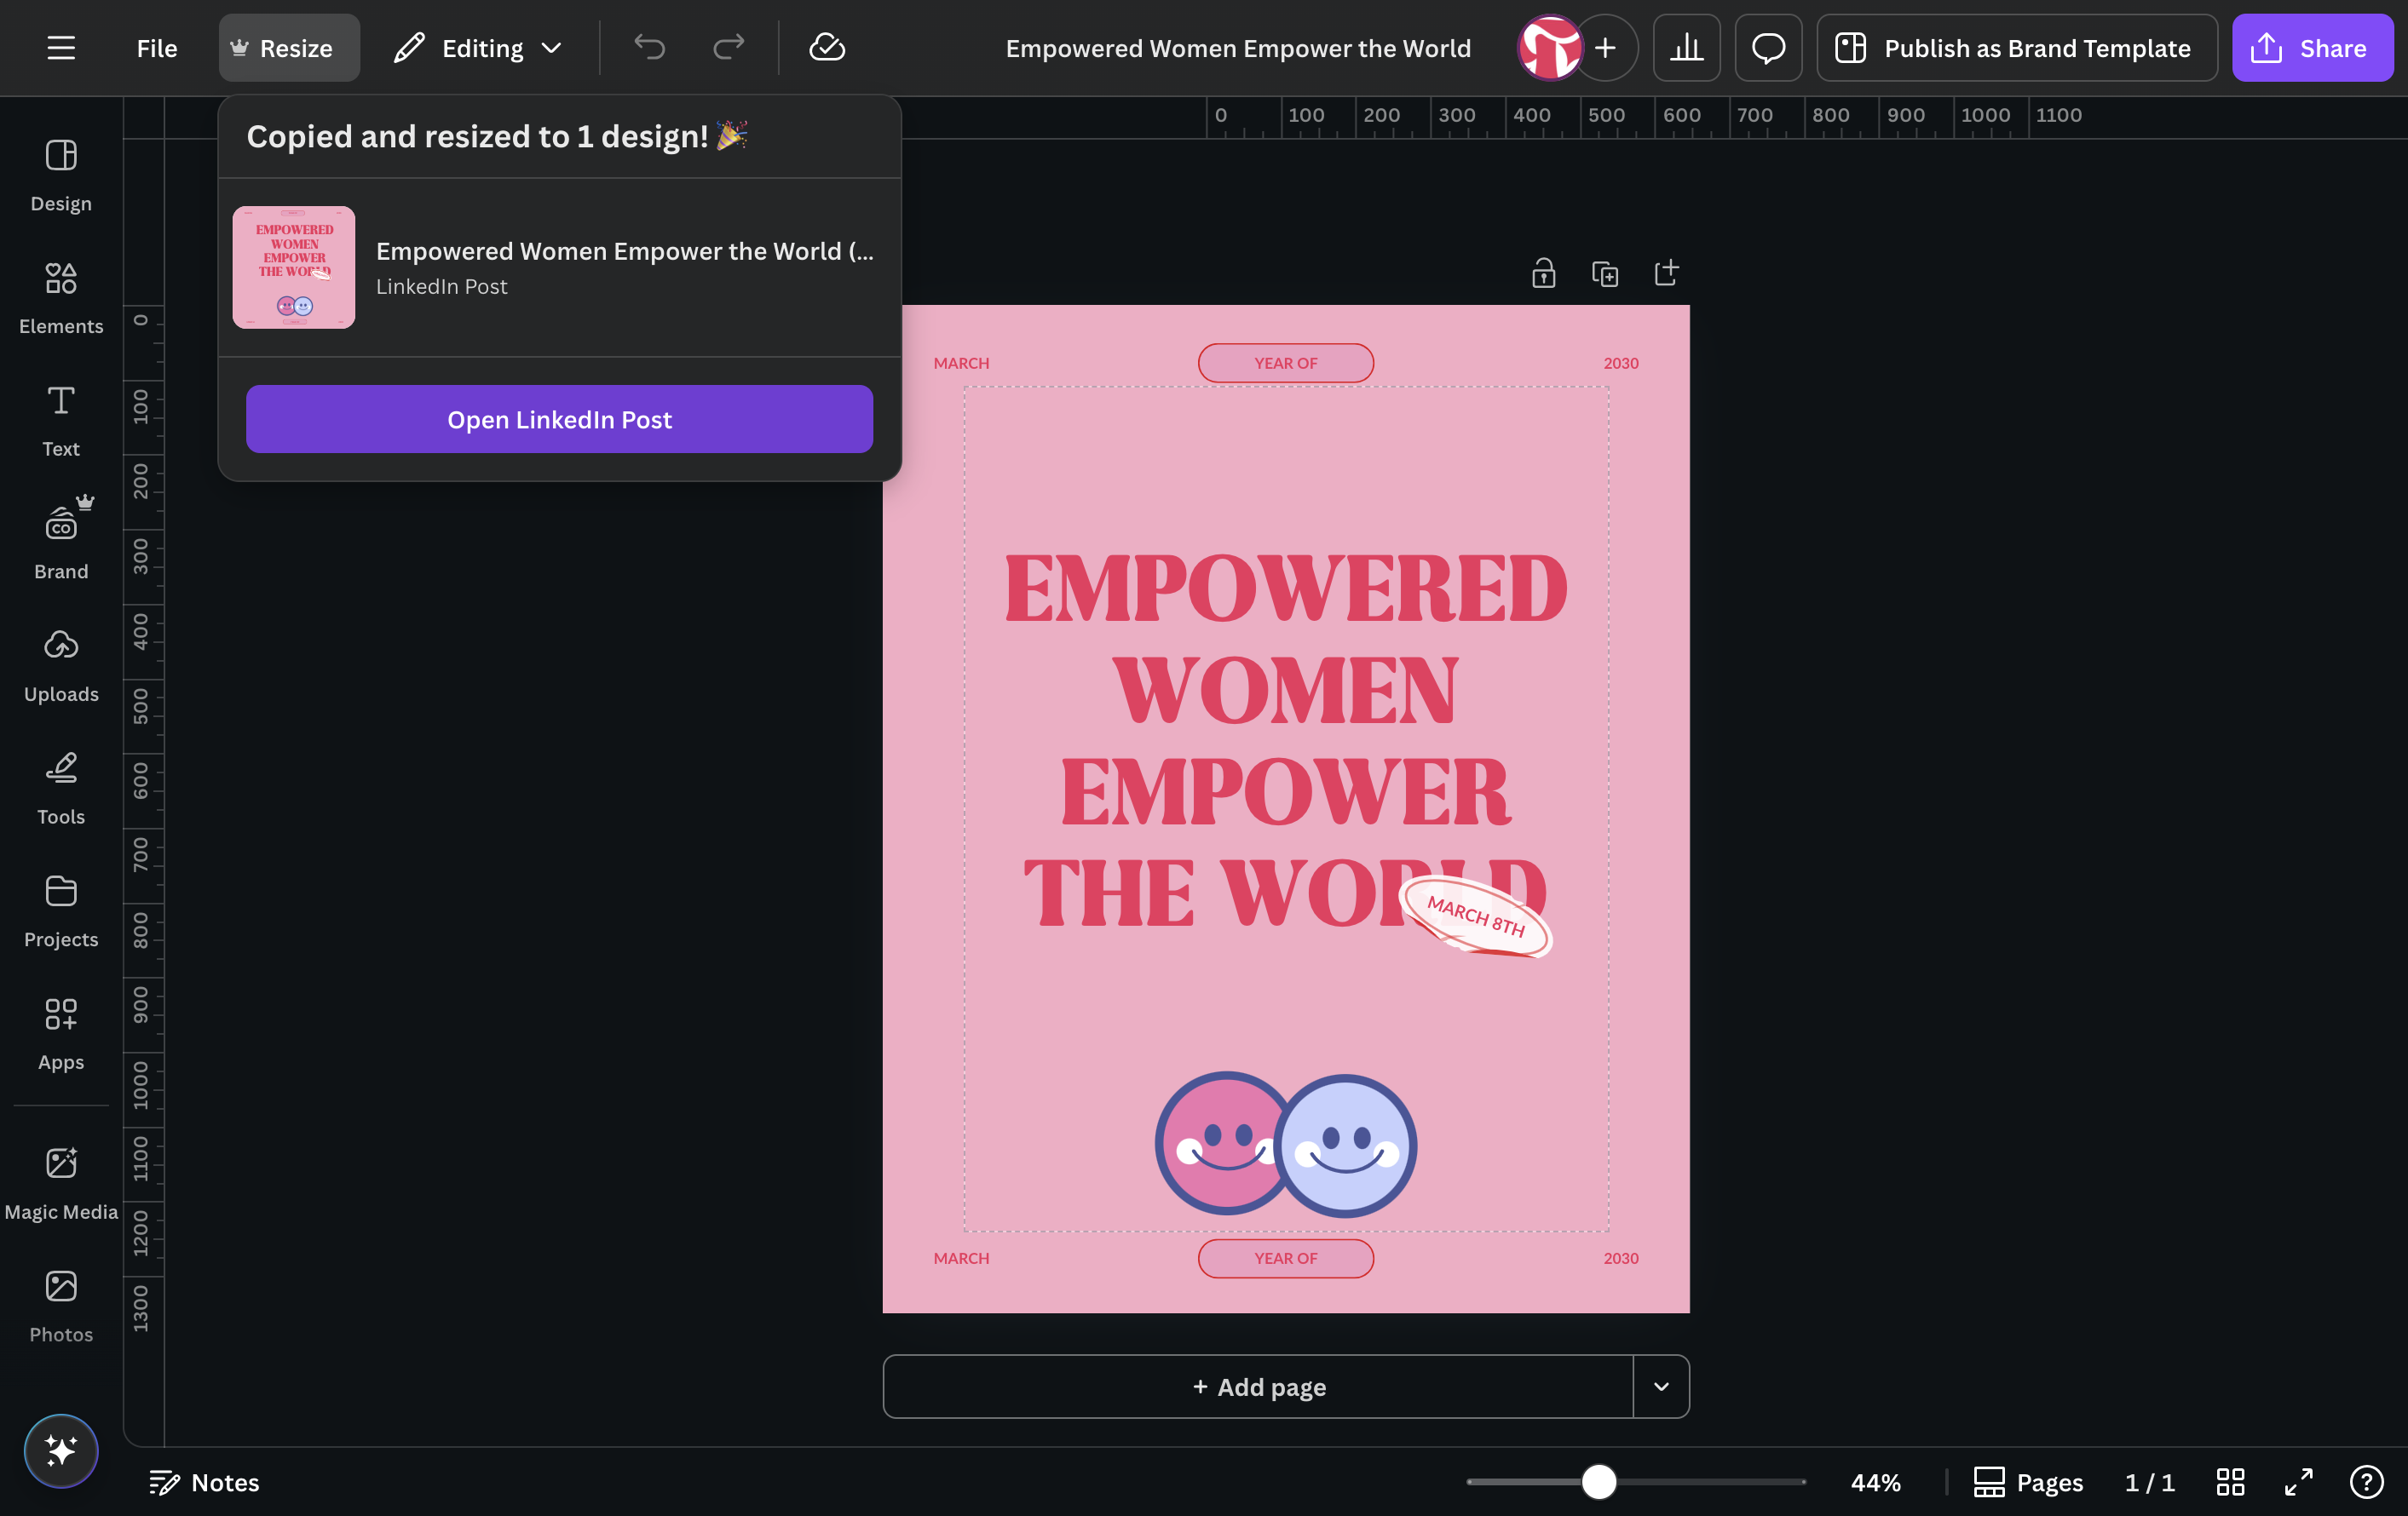Open the help question mark

point(2366,1482)
